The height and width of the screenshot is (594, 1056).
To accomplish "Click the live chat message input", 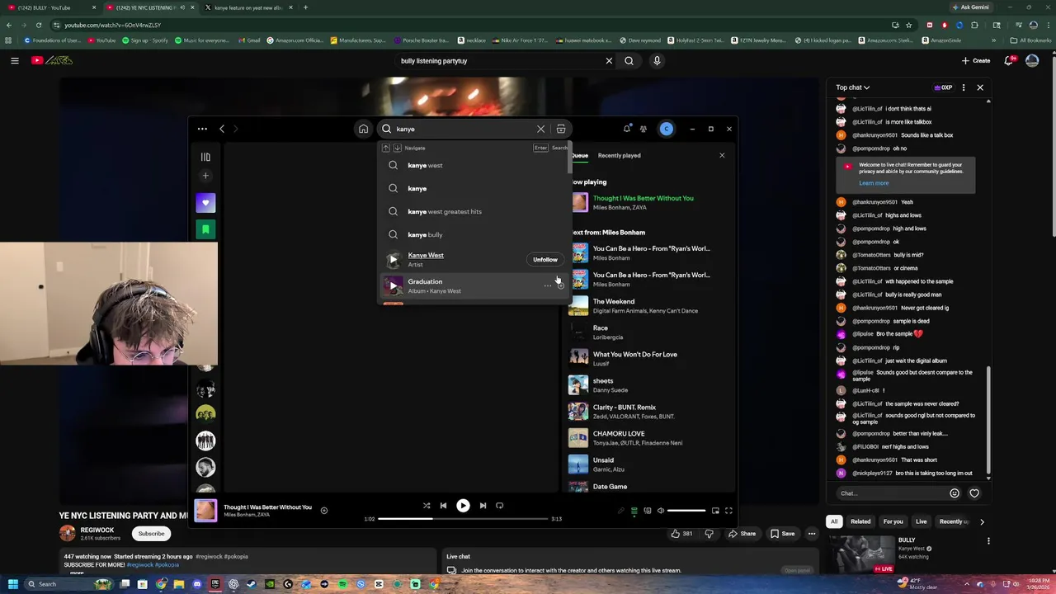I will pyautogui.click(x=891, y=493).
